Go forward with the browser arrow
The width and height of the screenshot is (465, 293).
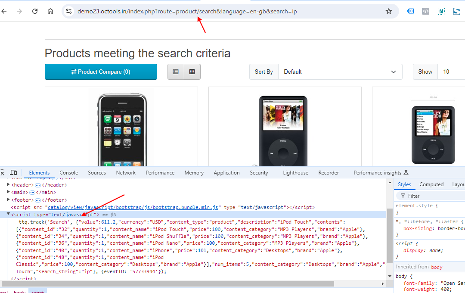tap(19, 11)
